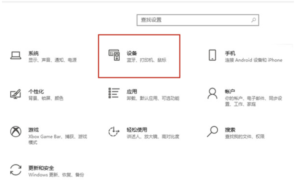The image size is (302, 191).
Task: Click the keyboard and speaker 设备 icon
Action: [x=114, y=55]
